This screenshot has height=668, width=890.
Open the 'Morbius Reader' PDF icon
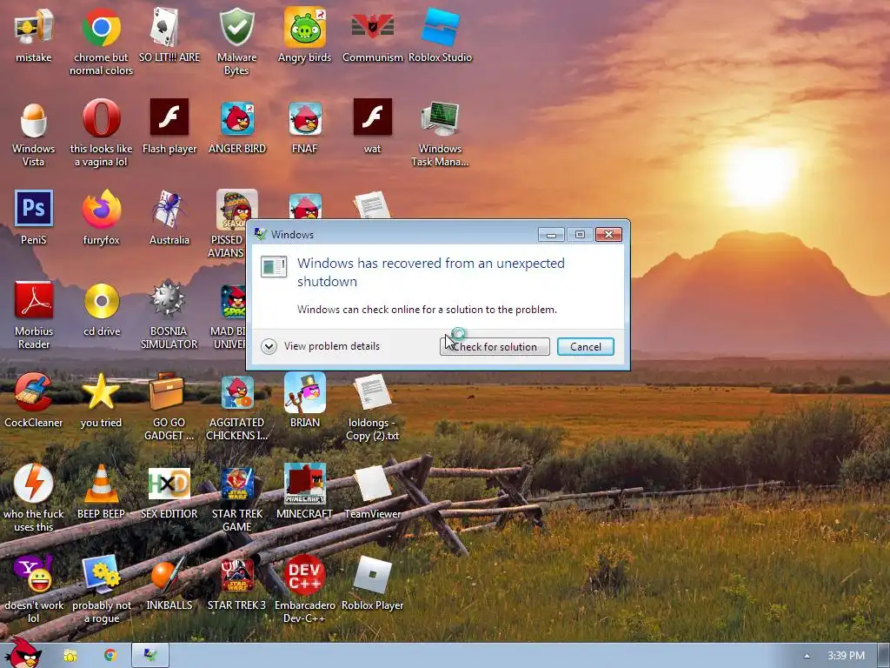coord(34,300)
